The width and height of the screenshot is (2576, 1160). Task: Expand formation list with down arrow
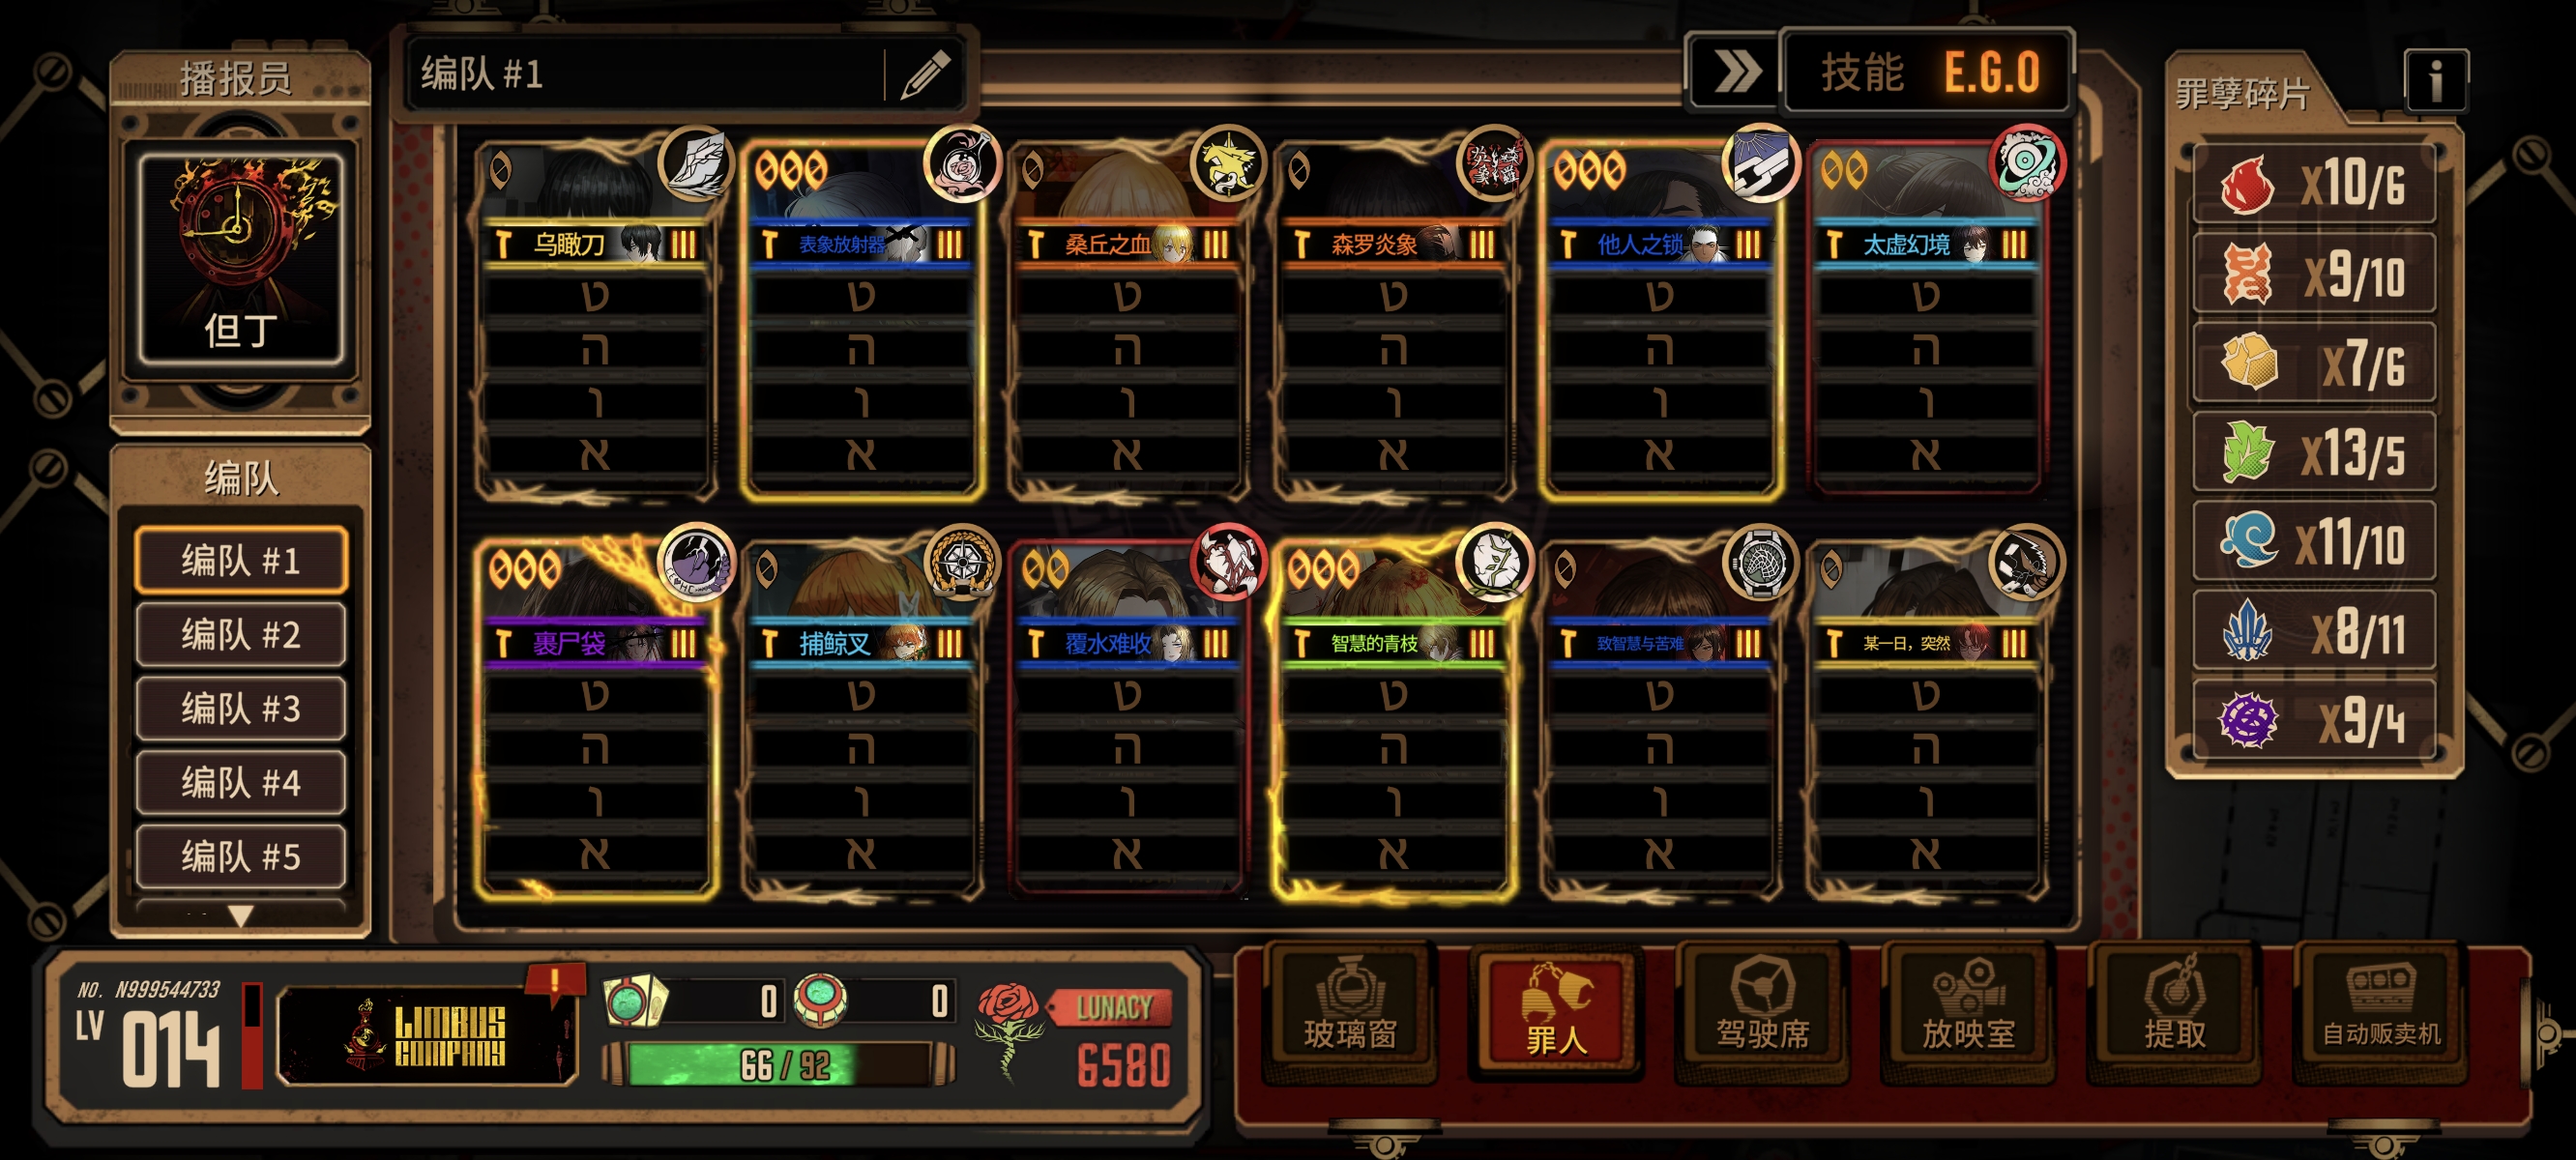pyautogui.click(x=241, y=915)
